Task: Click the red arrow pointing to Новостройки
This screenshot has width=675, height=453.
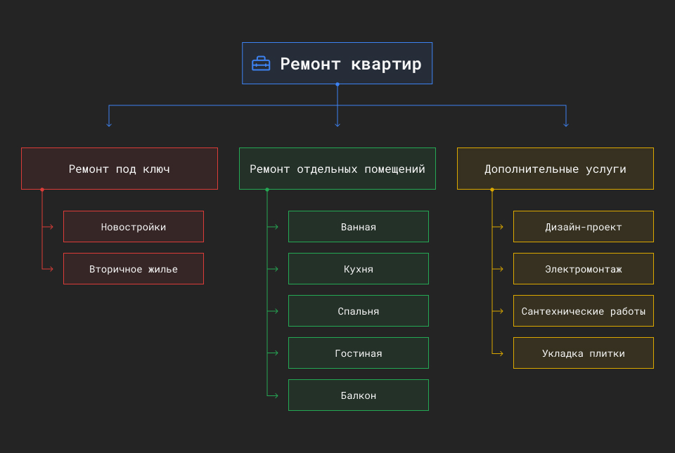Action: (49, 226)
